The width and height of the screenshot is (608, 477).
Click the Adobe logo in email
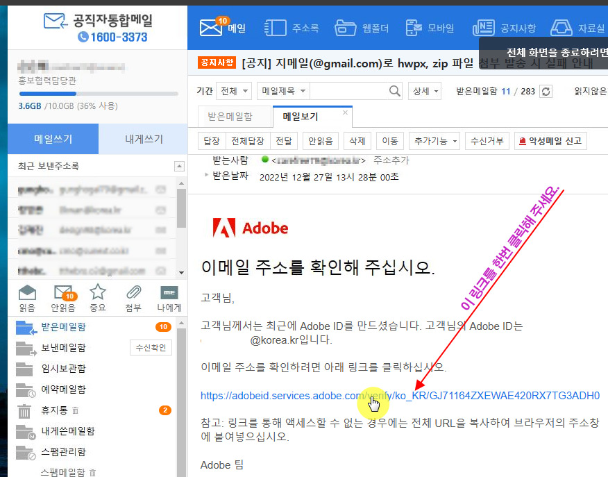click(x=251, y=228)
